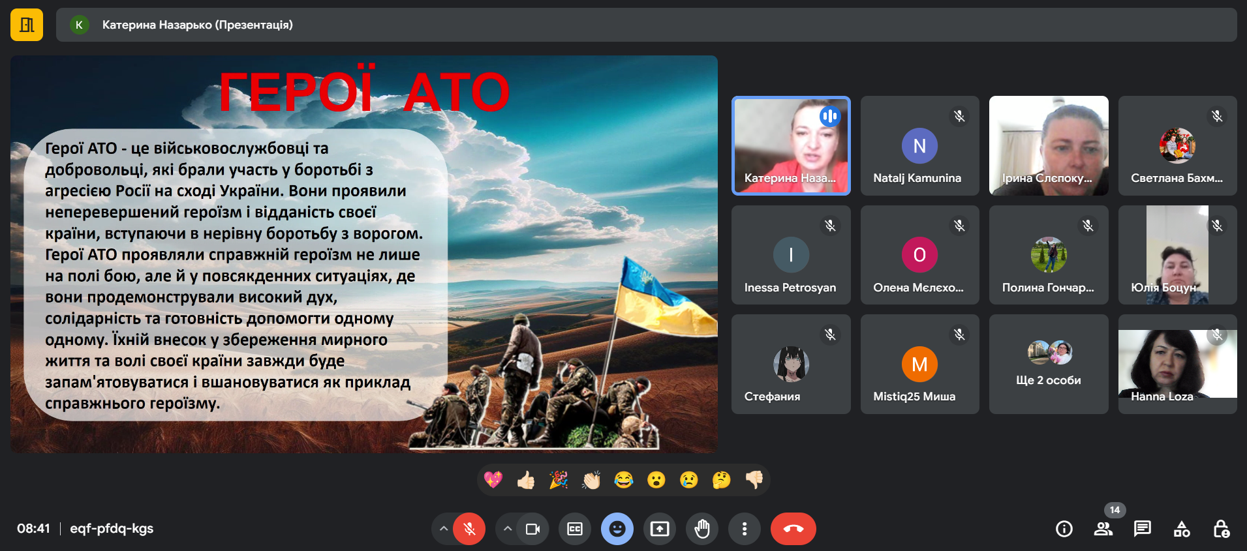Show the participants people panel
This screenshot has height=551, width=1247.
coord(1103,529)
